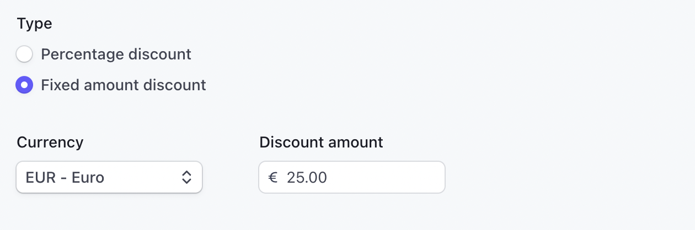695x230 pixels.
Task: Click the up-down chevron in Currency selector
Action: point(186,177)
